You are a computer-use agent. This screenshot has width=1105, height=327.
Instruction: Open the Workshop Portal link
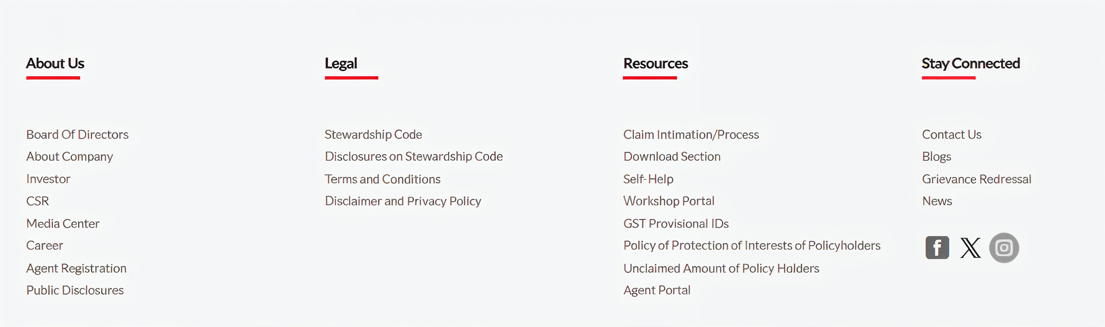[669, 201]
